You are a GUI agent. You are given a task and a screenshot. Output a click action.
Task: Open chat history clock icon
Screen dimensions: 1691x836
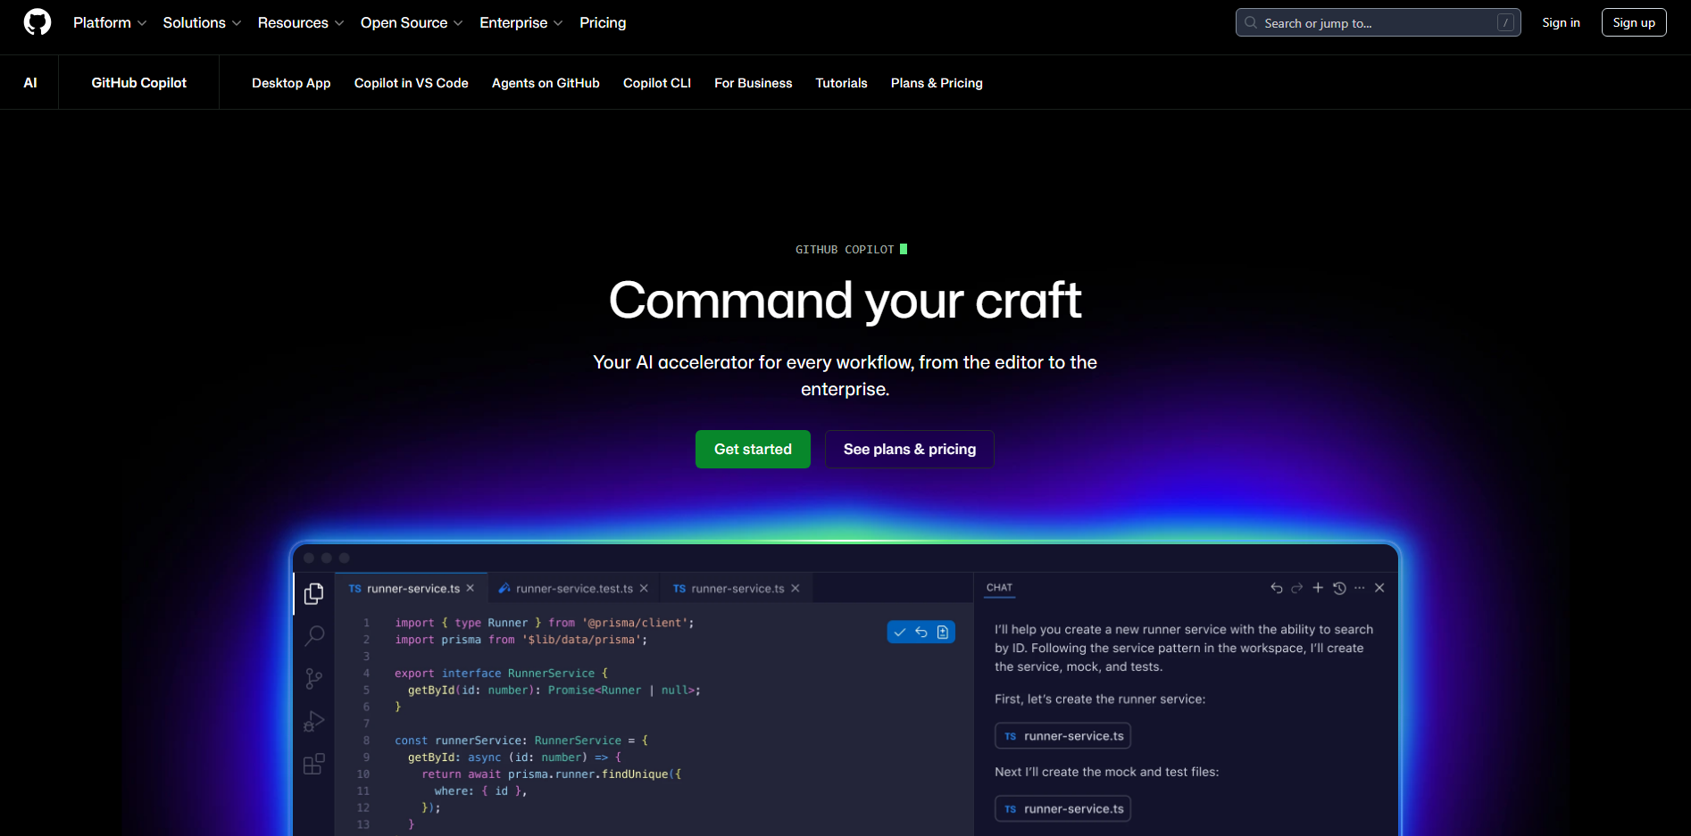coord(1339,588)
